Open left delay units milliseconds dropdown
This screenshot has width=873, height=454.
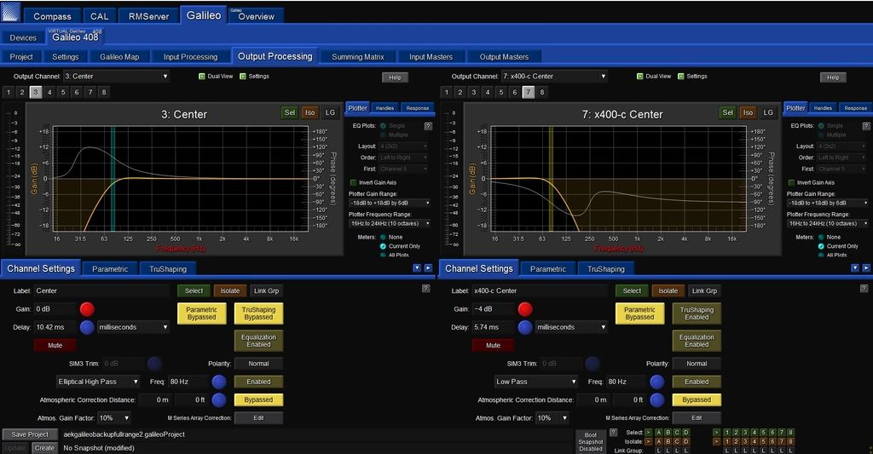[133, 327]
